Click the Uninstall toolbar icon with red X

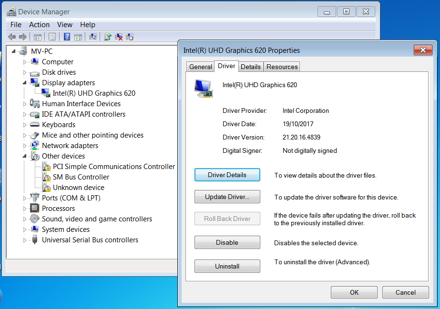click(119, 37)
